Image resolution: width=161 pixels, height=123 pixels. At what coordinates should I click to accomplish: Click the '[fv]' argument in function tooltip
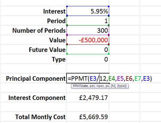113,86
